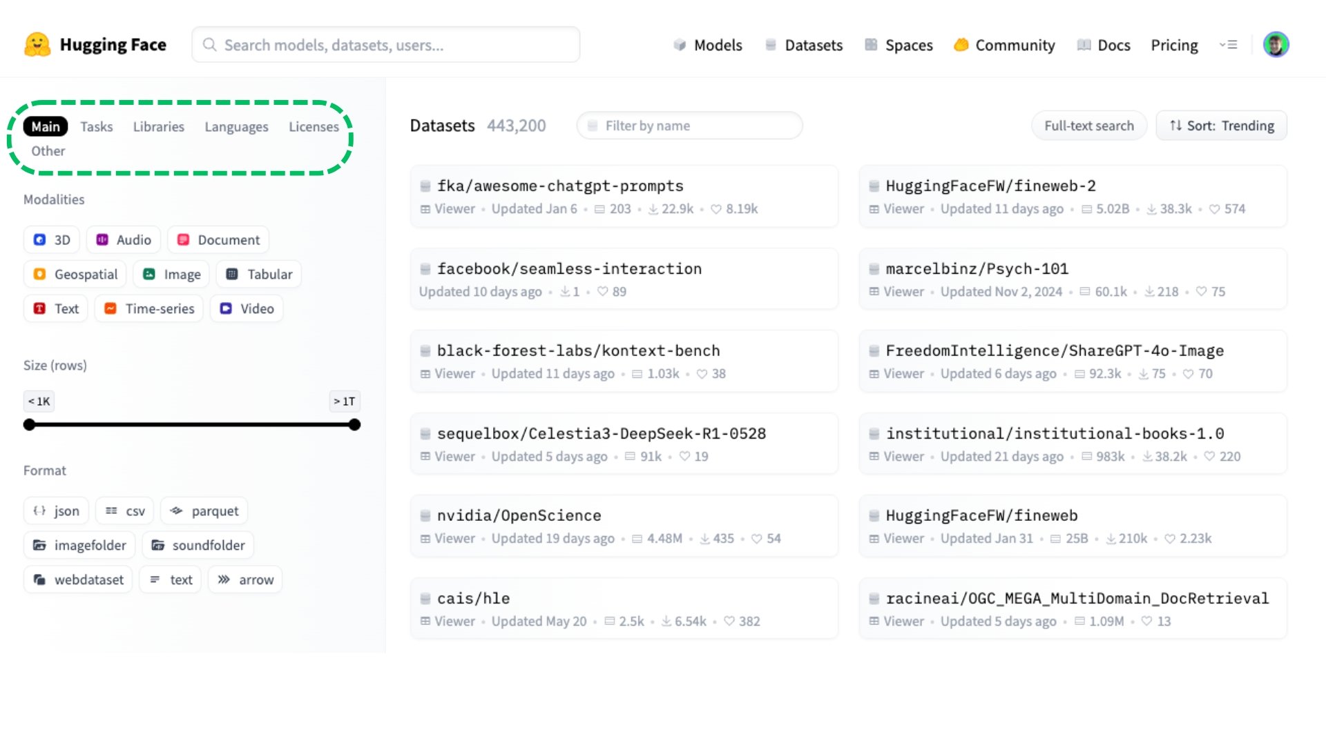
Task: Open the Pricing link
Action: click(x=1174, y=45)
